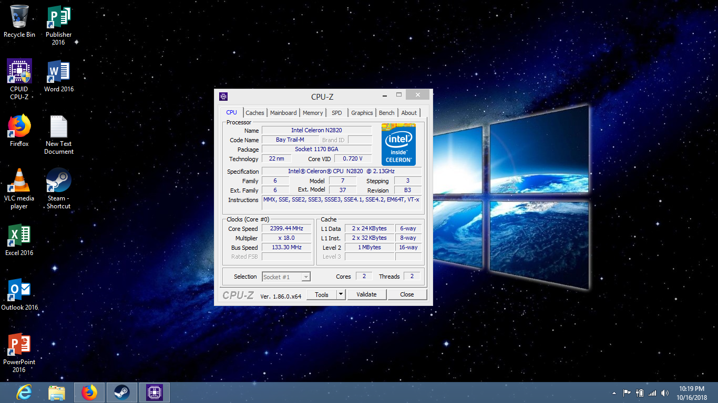Minimize the CPU-Z window
The width and height of the screenshot is (718, 403).
point(386,96)
